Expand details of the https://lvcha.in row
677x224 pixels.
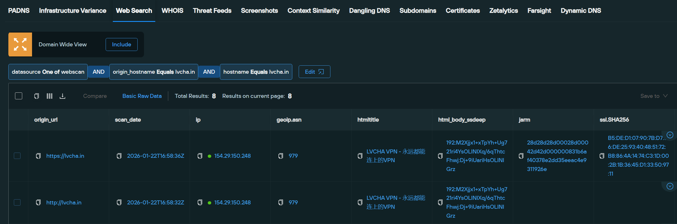tap(670, 135)
